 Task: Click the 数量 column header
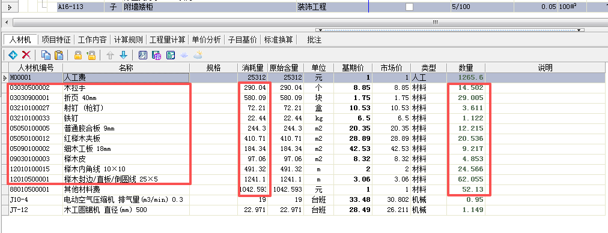point(466,68)
